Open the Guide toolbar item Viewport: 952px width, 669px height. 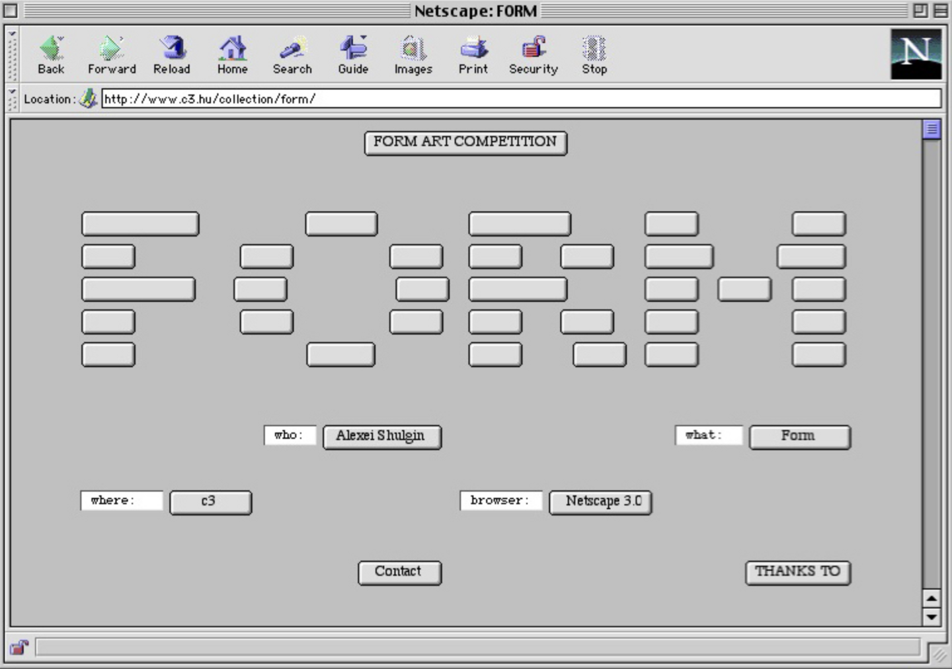[353, 55]
